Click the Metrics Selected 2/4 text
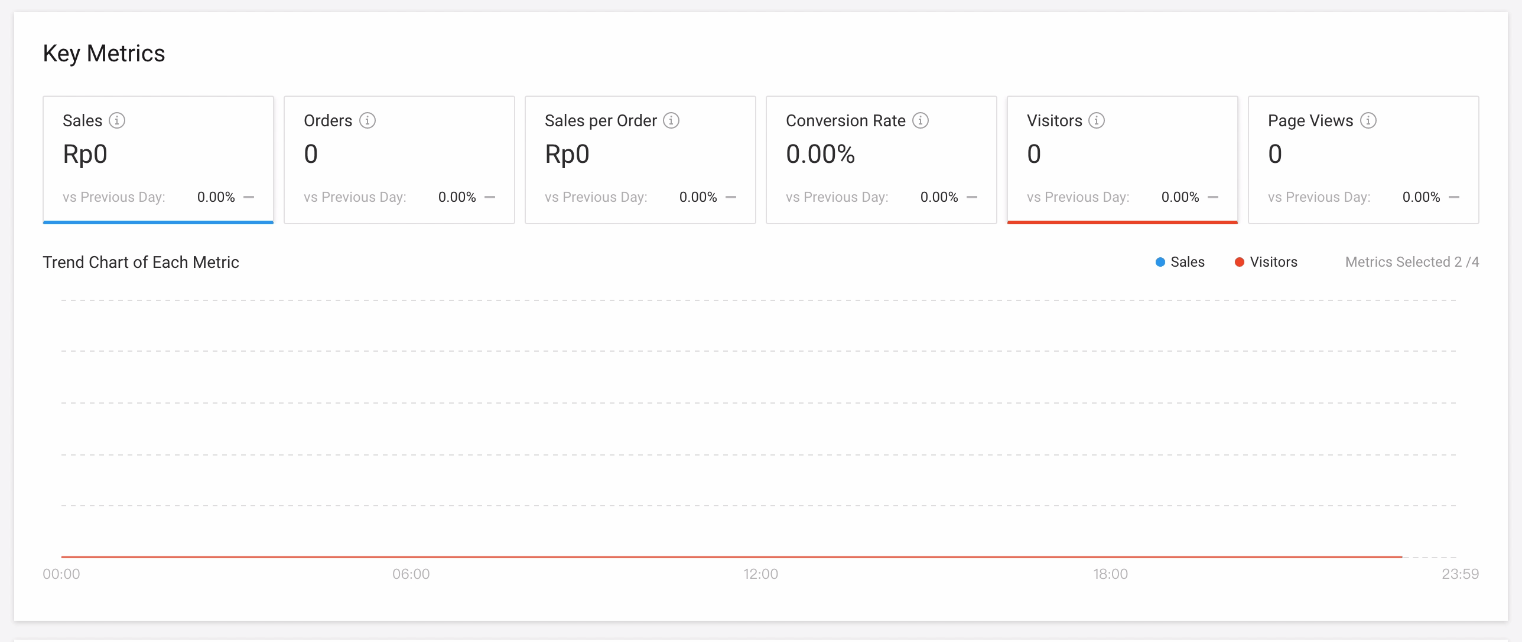This screenshot has width=1522, height=642. click(x=1412, y=262)
